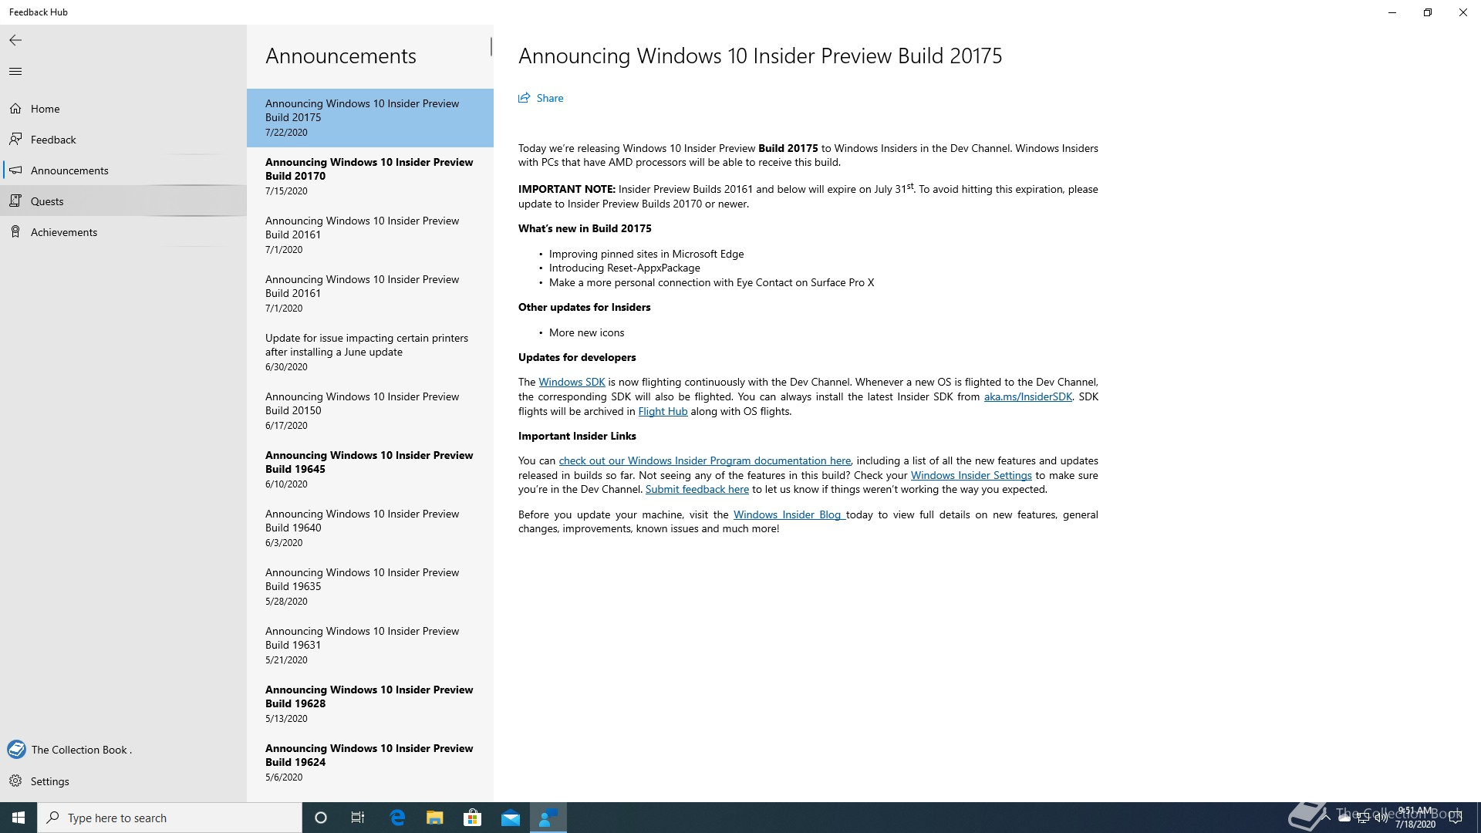Viewport: 1481px width, 833px height.
Task: Select printer issue update dated 6/30/2020
Action: point(370,352)
